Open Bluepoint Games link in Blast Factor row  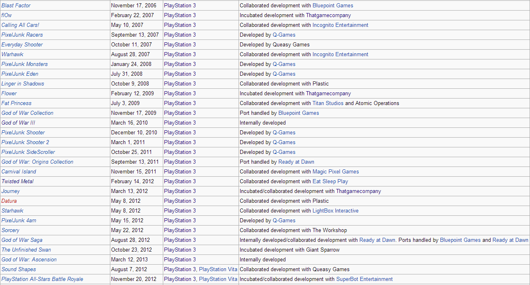(x=333, y=5)
